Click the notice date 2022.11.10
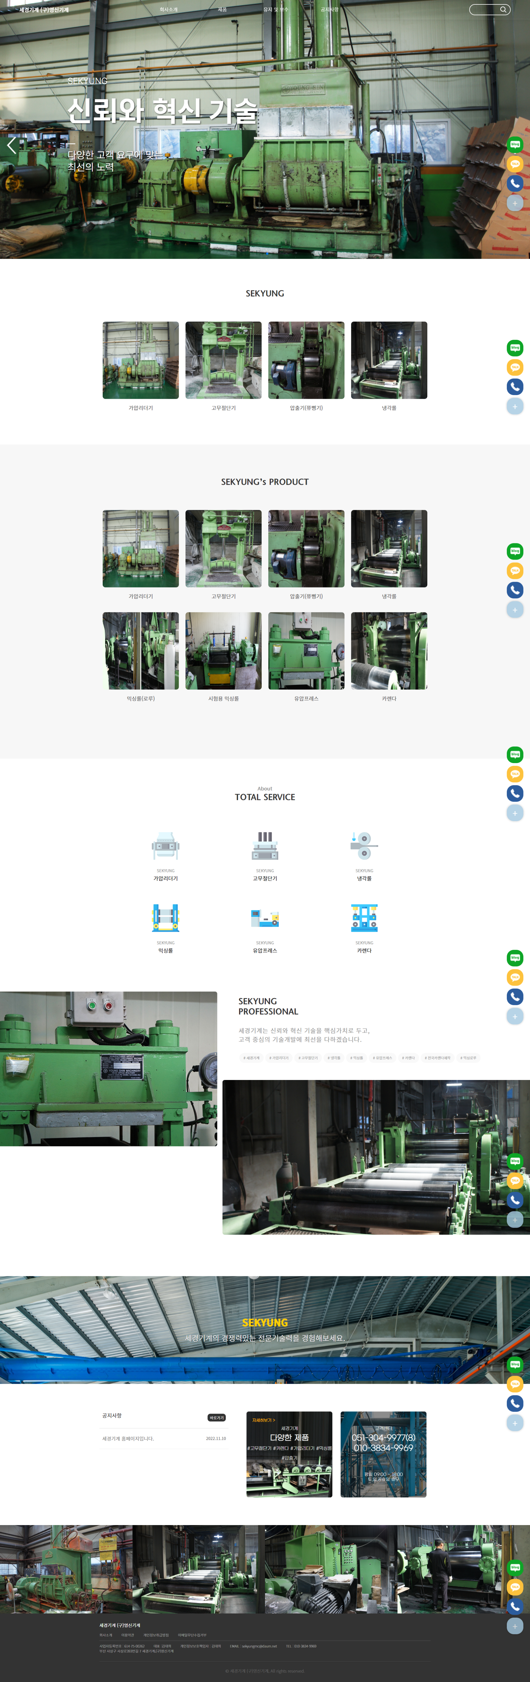Viewport: 530px width, 1682px height. pos(216,1439)
